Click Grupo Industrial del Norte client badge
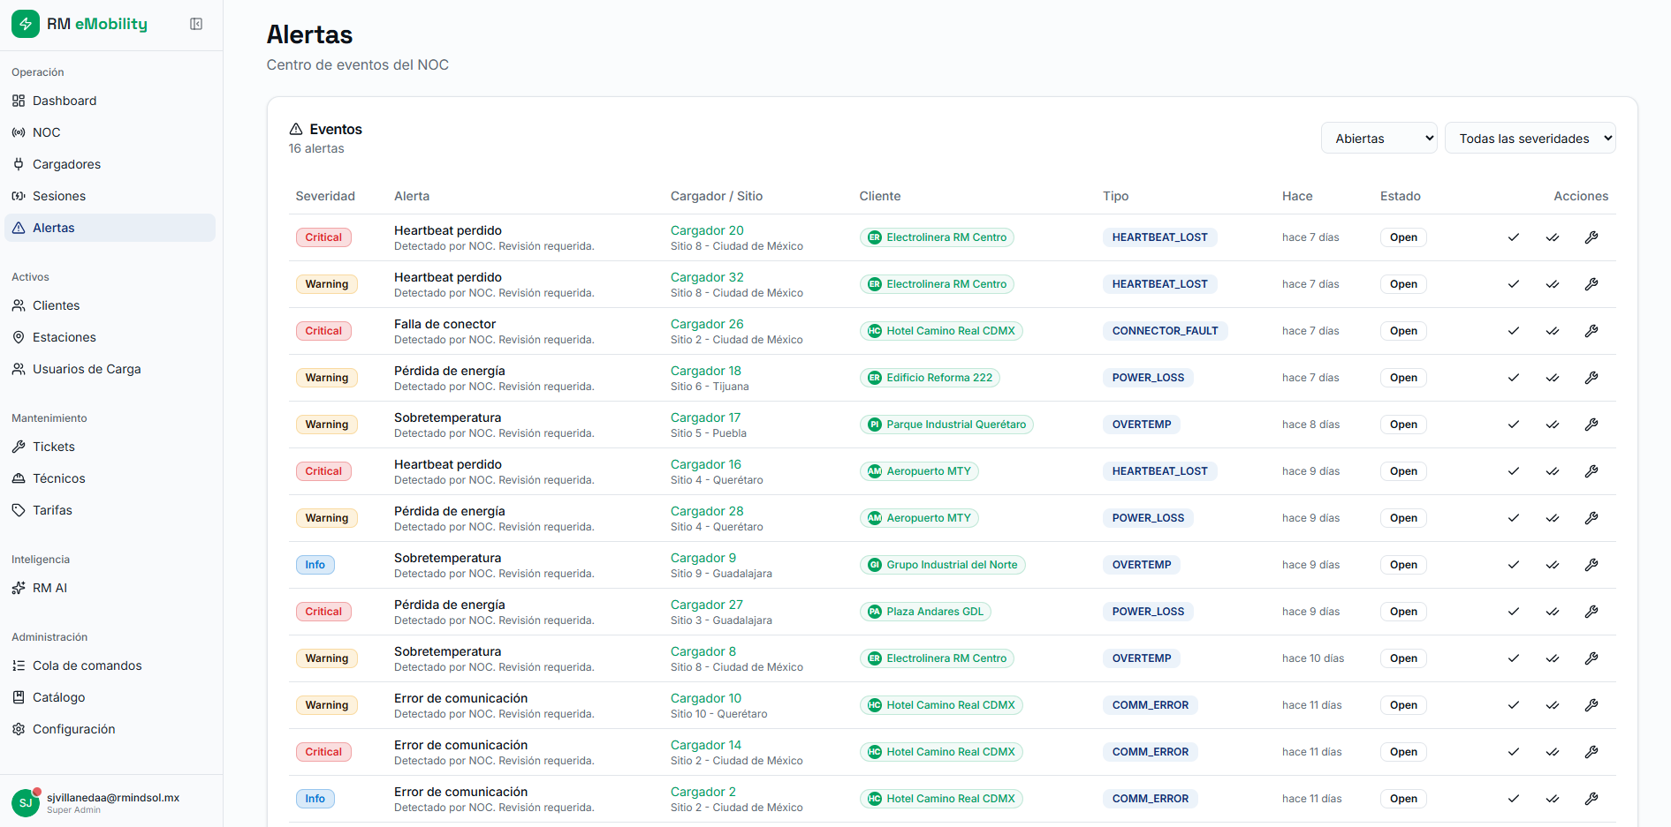Screen dimensions: 1671x827 (x=942, y=565)
